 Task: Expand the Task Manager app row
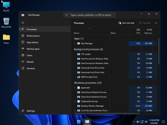(x=75, y=43)
